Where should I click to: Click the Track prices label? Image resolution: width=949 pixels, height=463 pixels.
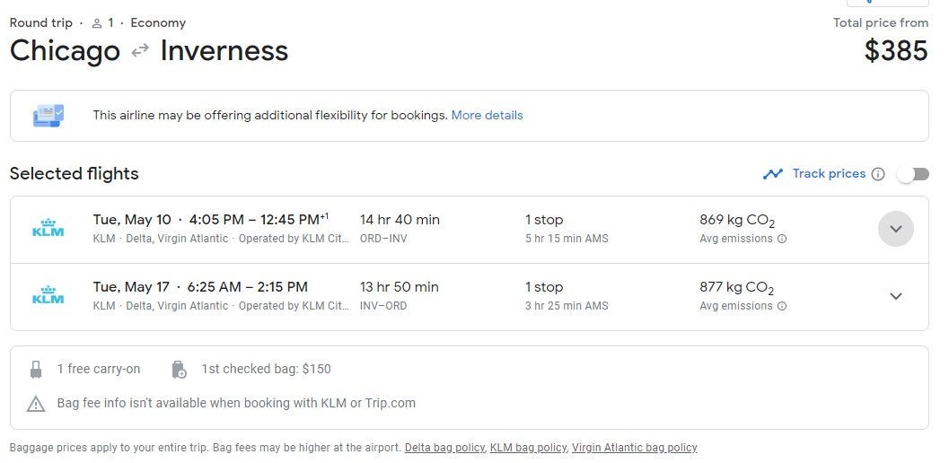(x=829, y=174)
